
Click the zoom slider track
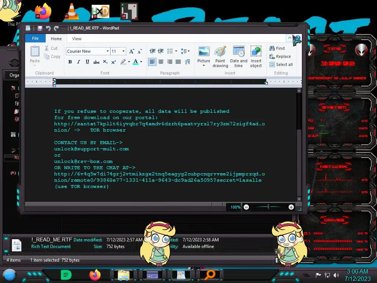coord(268,207)
